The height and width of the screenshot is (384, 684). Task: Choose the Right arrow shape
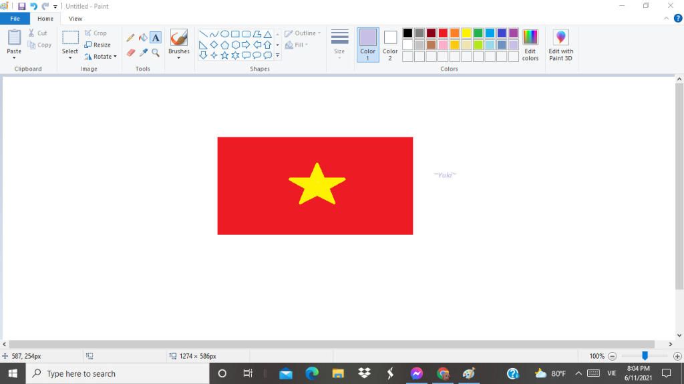pyautogui.click(x=246, y=45)
